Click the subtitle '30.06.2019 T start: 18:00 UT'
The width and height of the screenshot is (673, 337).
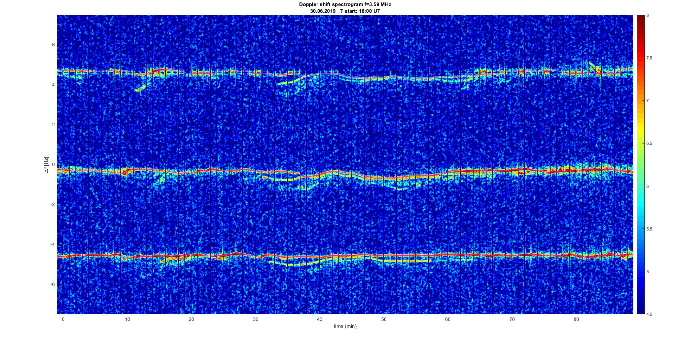click(345, 11)
